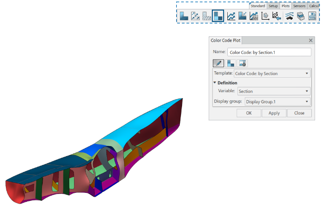Select the pencil edit tab in dialog
The image size is (322, 211).
coord(218,63)
